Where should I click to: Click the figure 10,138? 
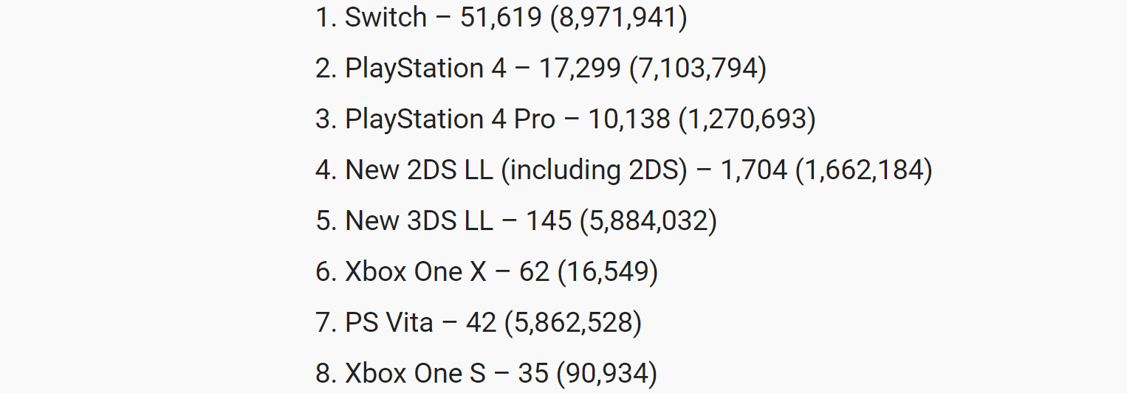(629, 119)
